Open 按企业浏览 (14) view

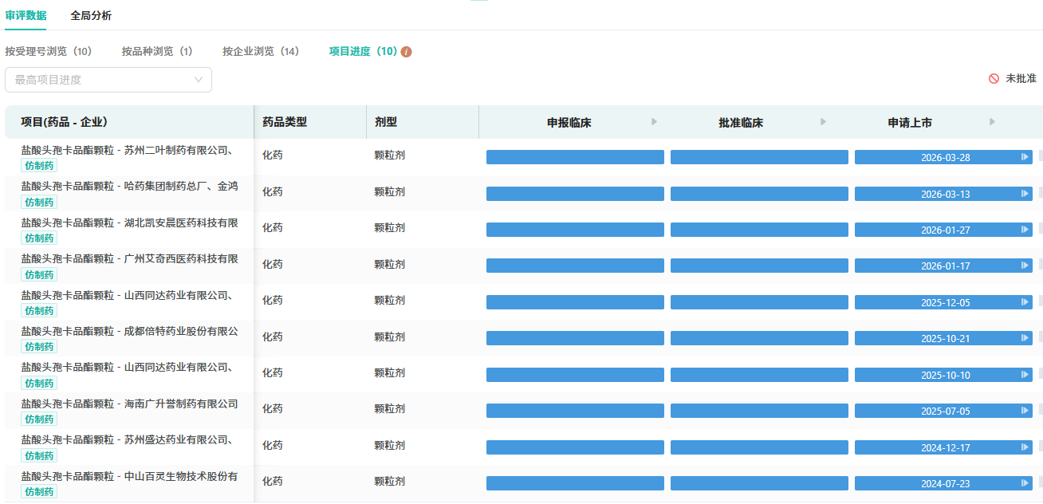261,52
